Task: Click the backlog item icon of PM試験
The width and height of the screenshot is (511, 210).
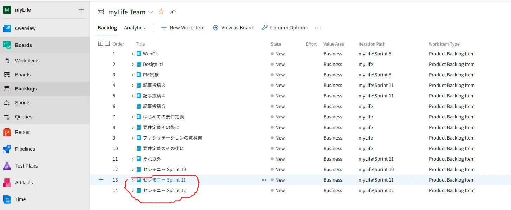Action: coord(139,75)
